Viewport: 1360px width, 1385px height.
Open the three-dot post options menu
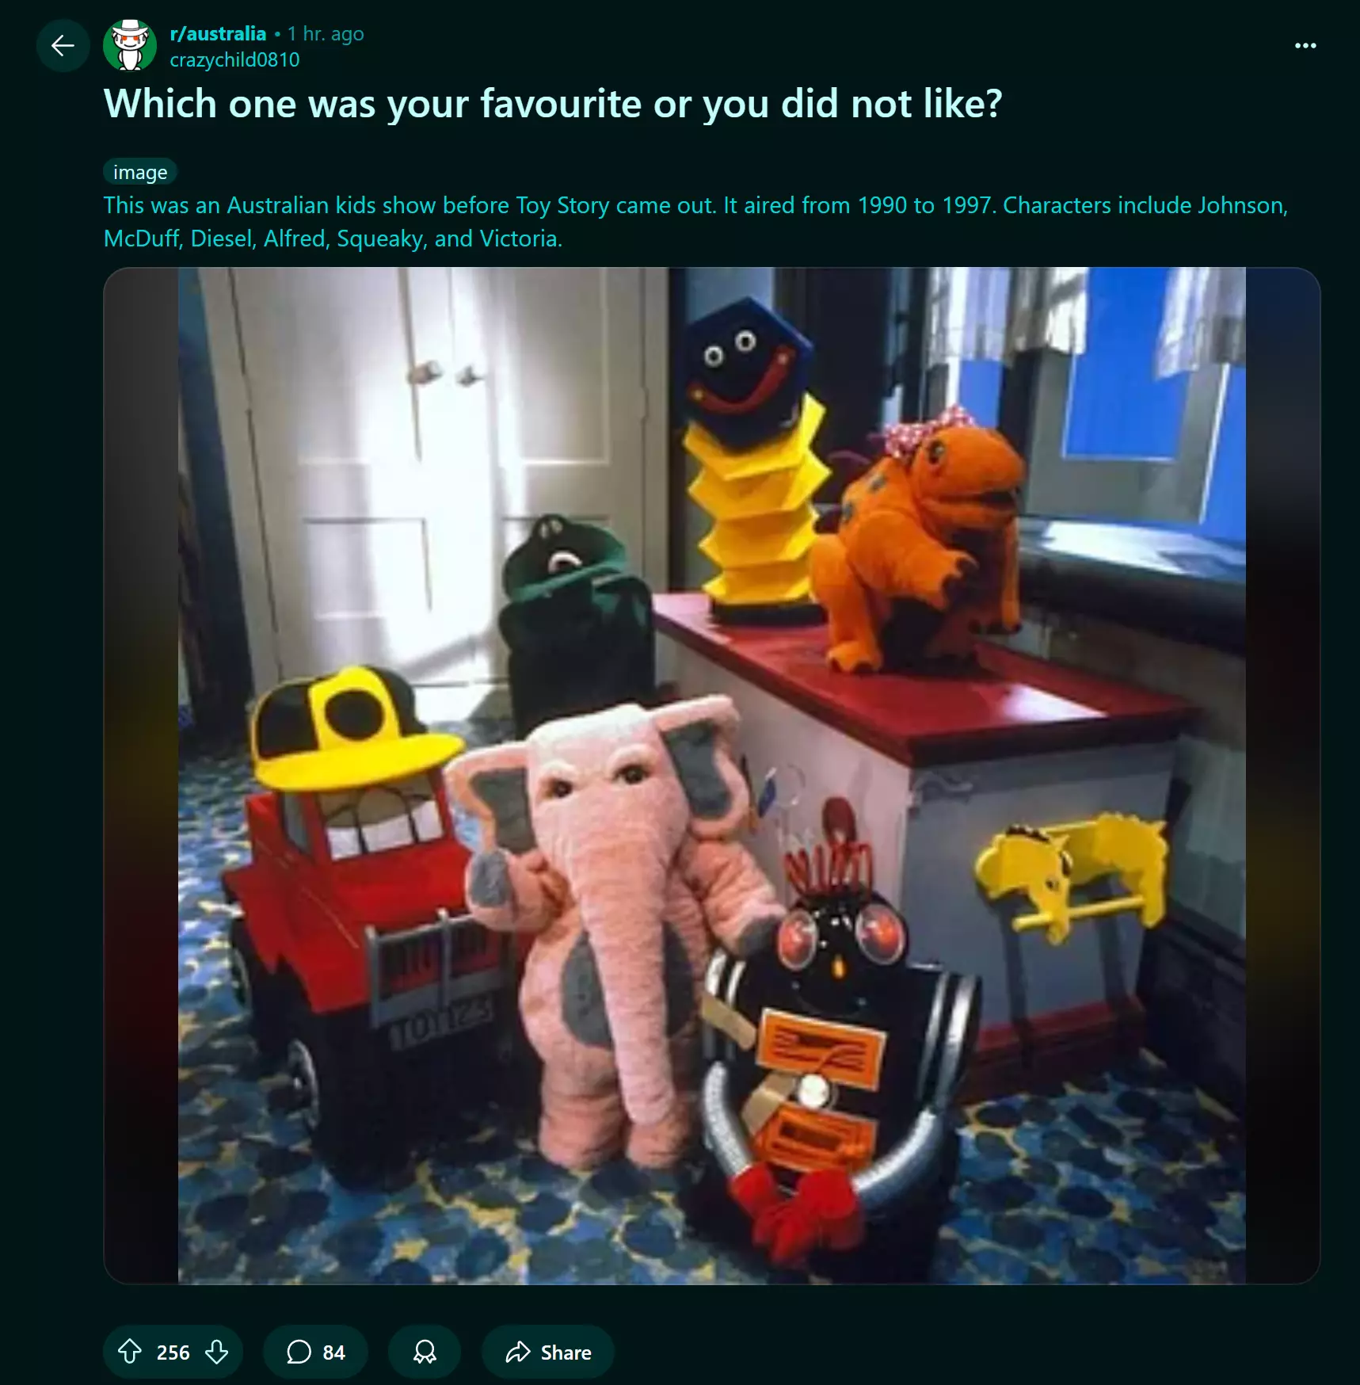[x=1305, y=46]
